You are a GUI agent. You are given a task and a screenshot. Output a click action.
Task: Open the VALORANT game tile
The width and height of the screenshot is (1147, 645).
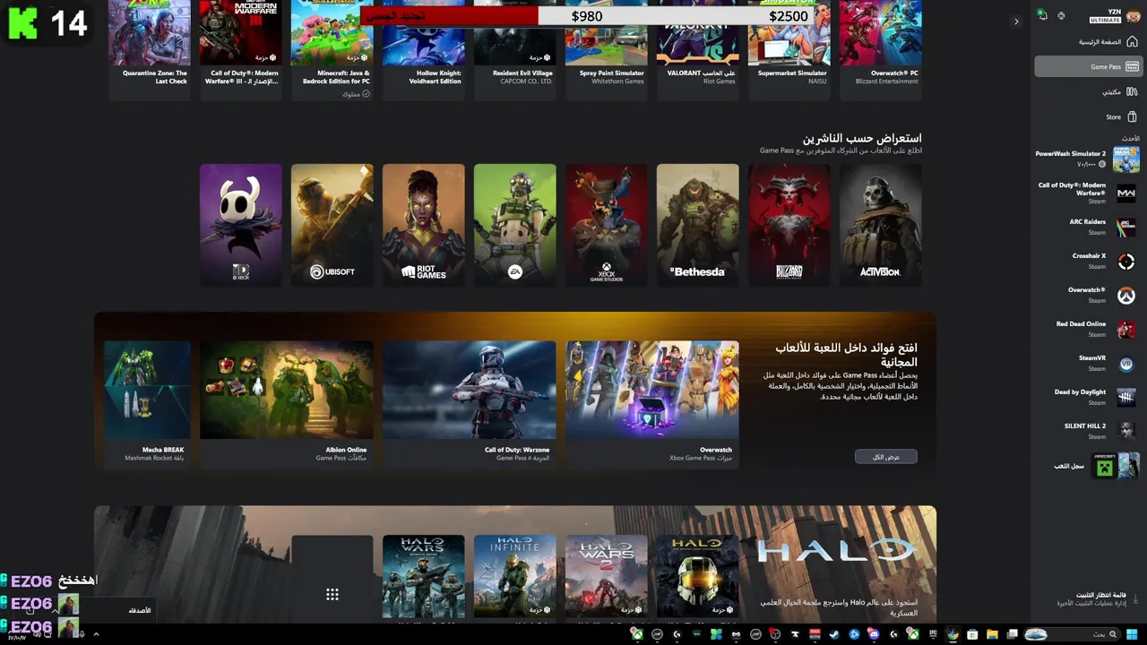coord(697,49)
